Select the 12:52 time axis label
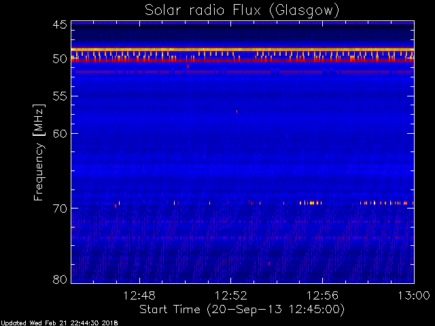 [231, 296]
